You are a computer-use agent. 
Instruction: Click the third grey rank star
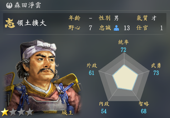click(21, 112)
